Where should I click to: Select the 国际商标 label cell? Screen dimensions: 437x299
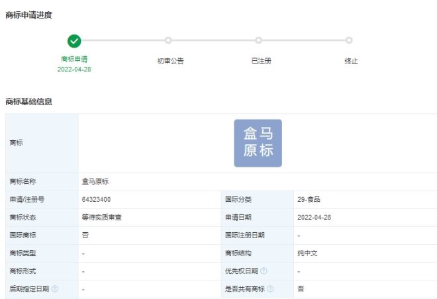(x=42, y=235)
